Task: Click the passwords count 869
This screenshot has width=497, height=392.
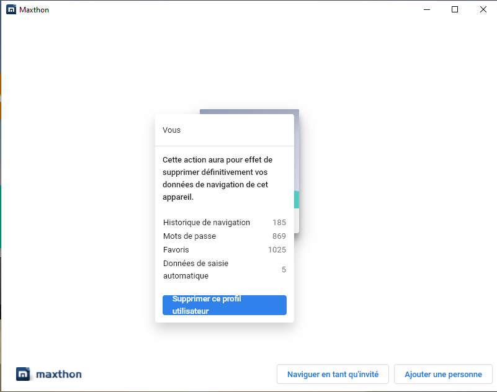Action: coord(279,236)
